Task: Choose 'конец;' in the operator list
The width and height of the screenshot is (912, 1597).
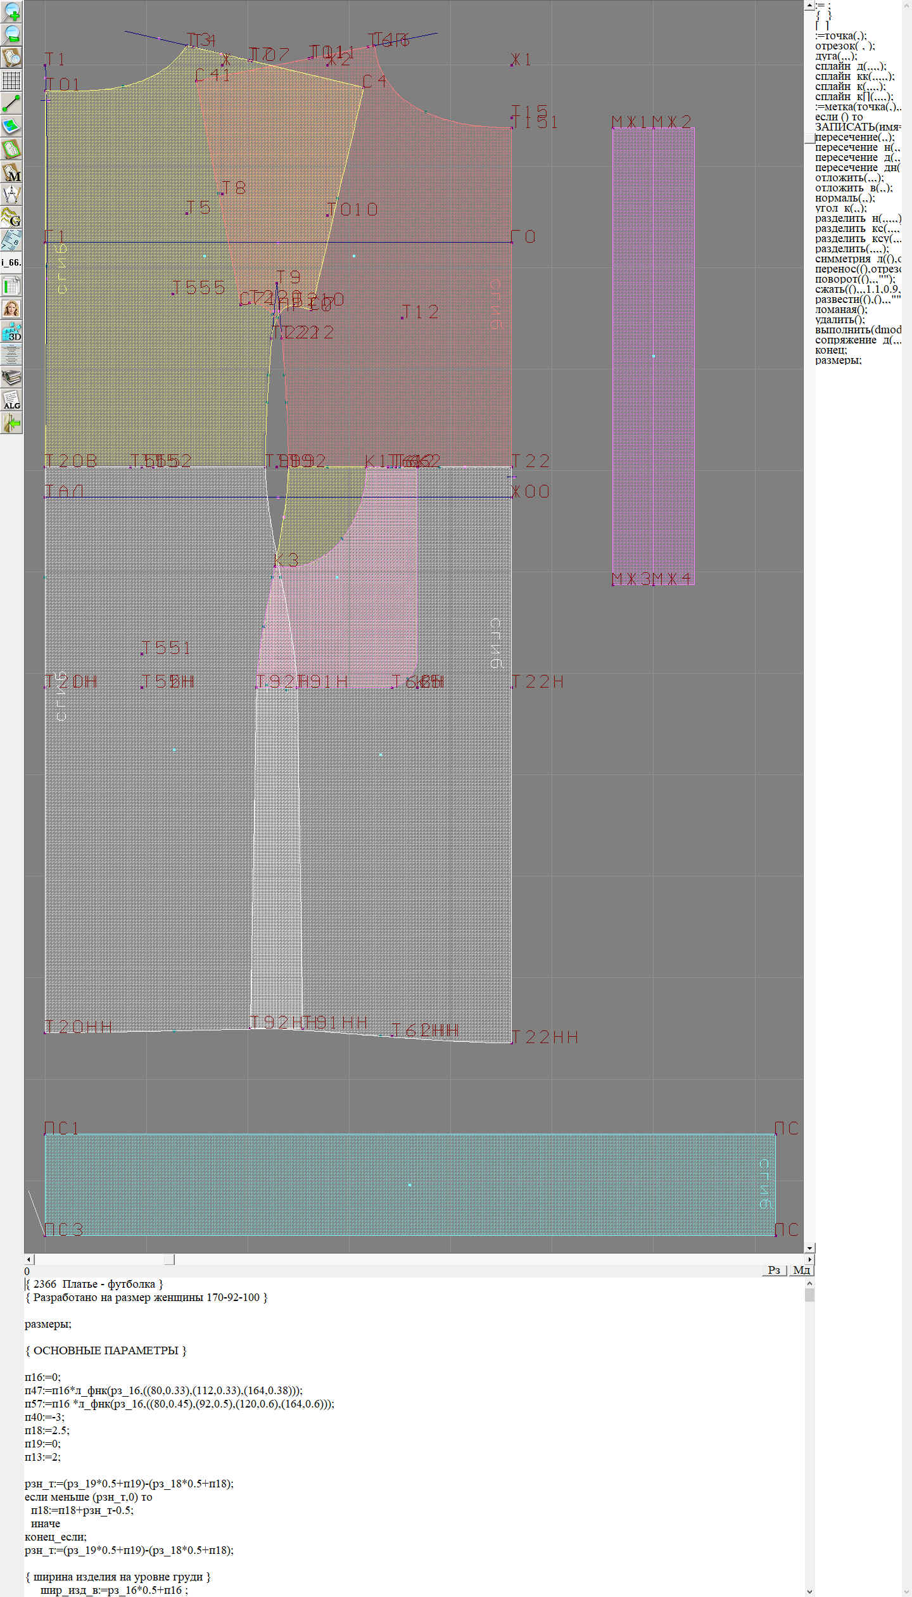Action: [831, 350]
